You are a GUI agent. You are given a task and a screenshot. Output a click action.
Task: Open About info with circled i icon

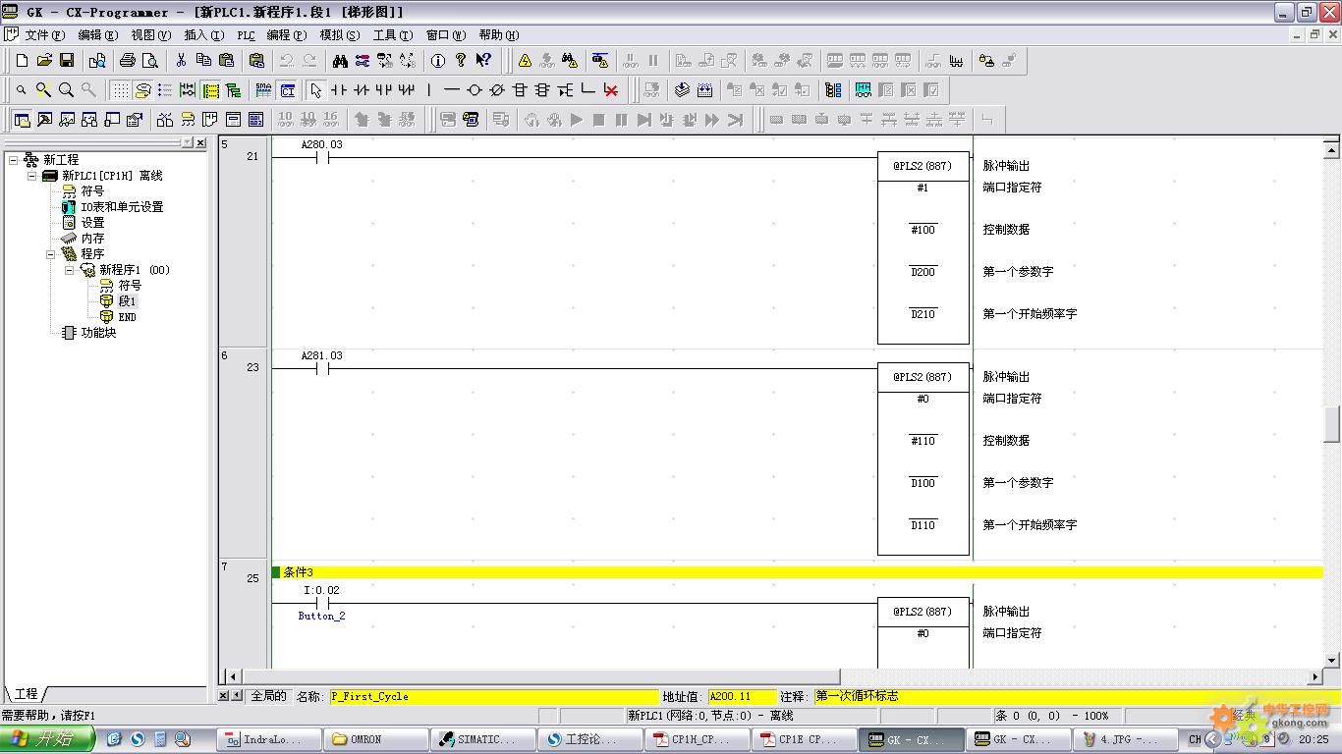pyautogui.click(x=438, y=61)
